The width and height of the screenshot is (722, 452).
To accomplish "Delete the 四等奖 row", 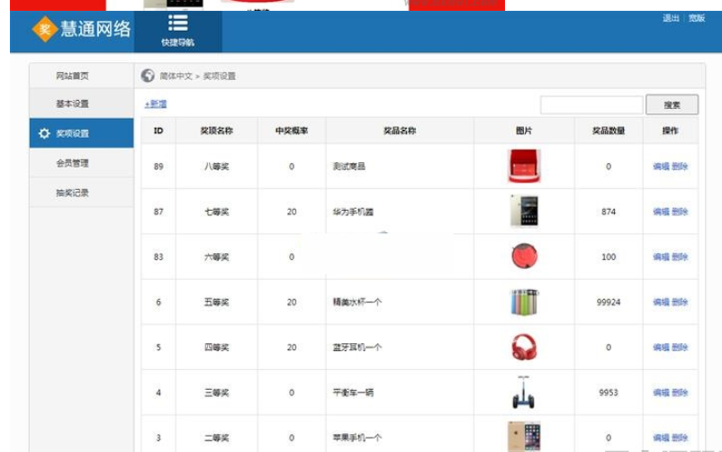I will tap(680, 347).
